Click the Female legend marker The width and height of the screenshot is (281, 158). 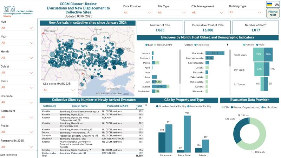(244, 45)
